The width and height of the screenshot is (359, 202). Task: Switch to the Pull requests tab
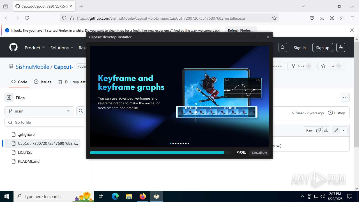point(72,82)
